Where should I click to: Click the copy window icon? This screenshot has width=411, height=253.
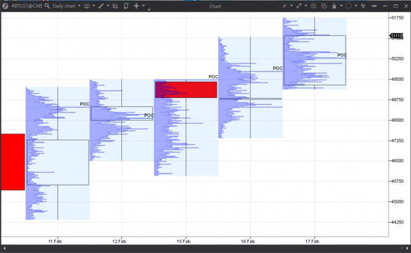[x=324, y=6]
